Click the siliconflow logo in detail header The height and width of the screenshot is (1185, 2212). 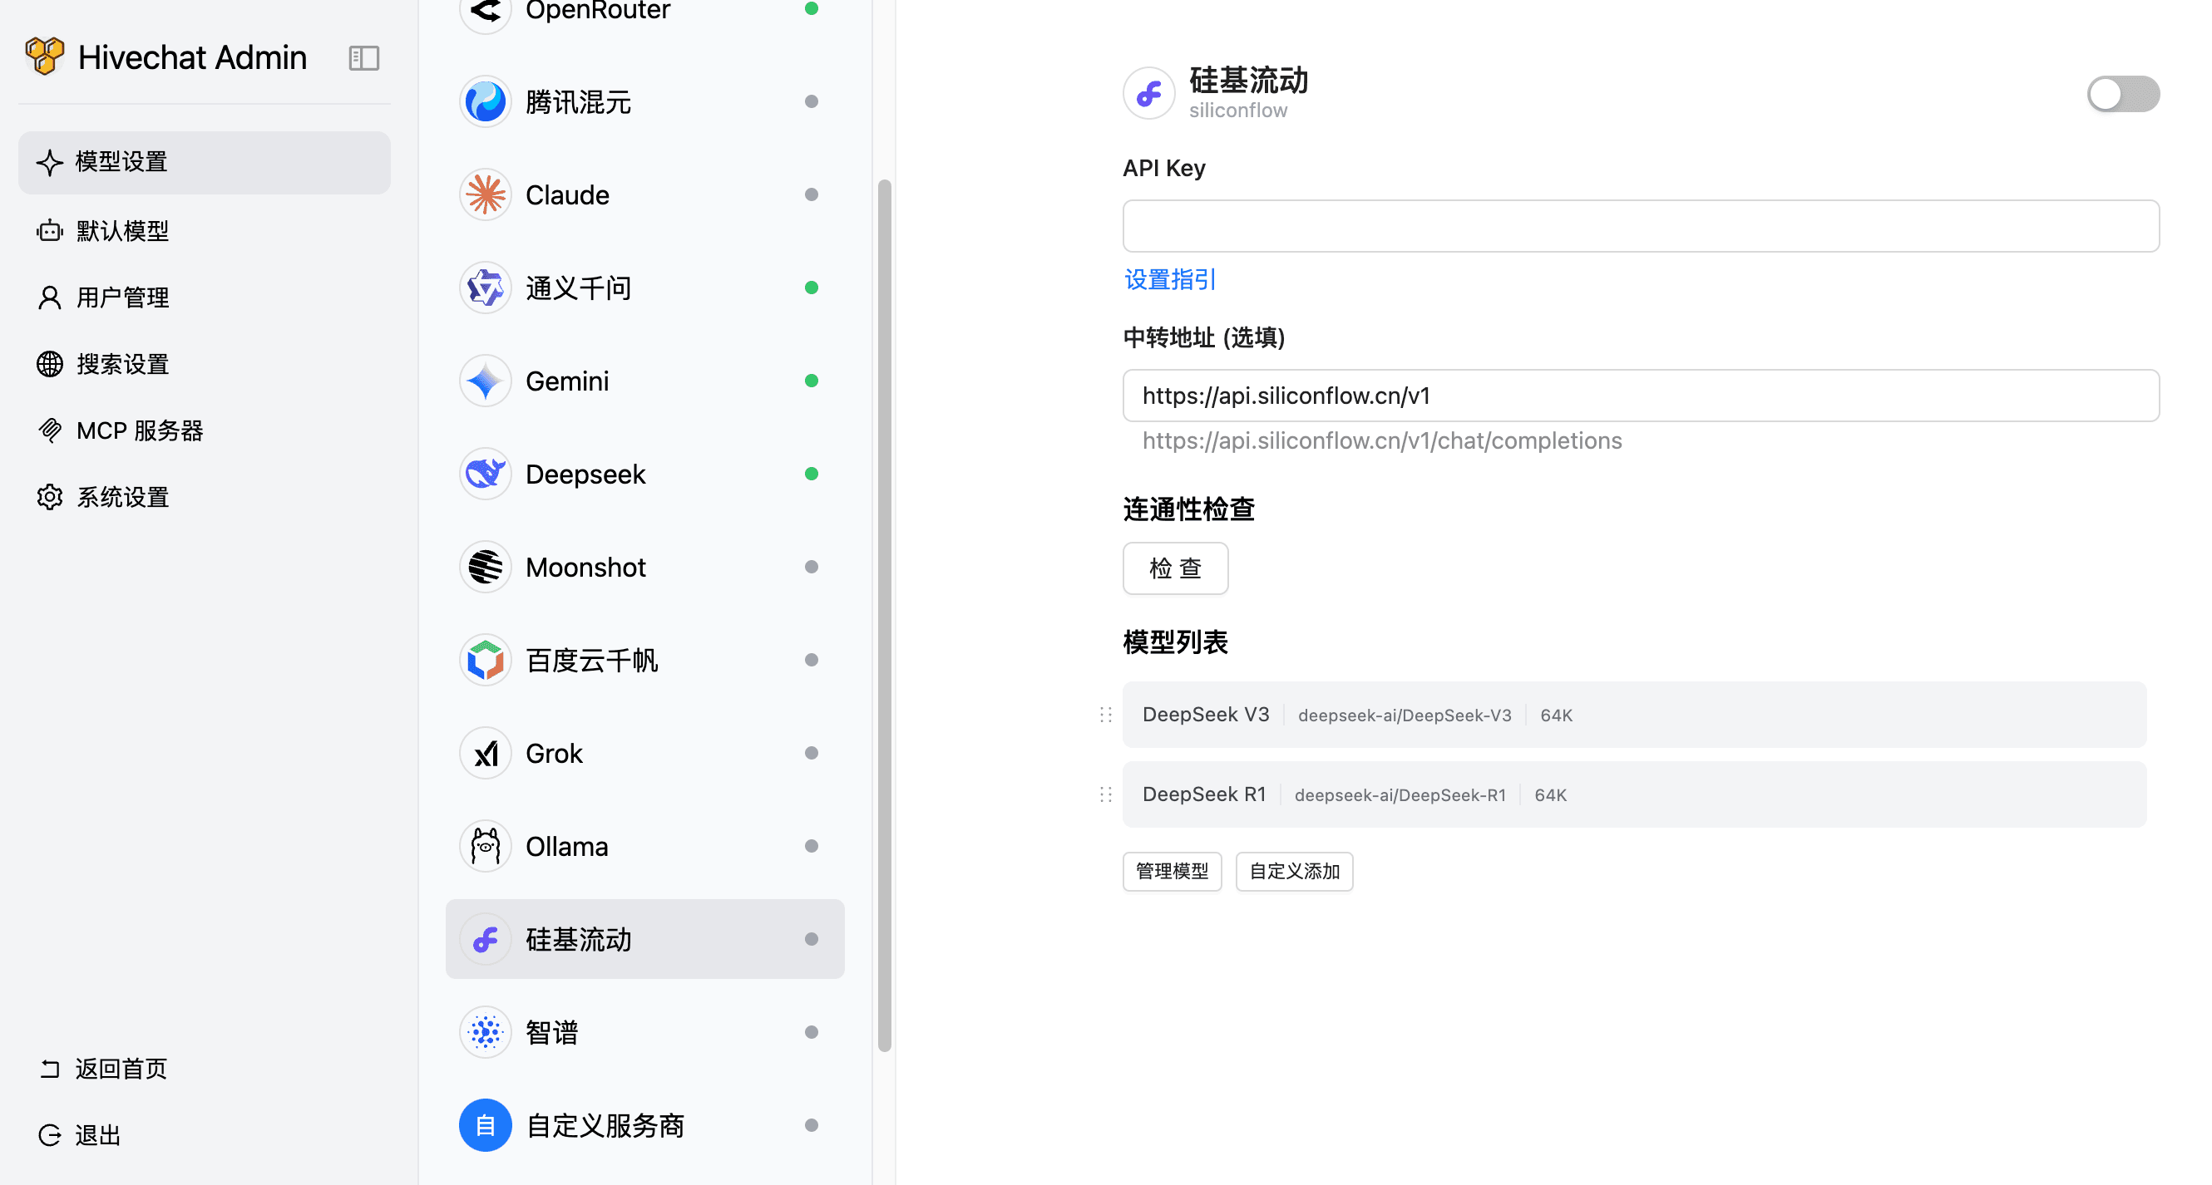[1149, 94]
